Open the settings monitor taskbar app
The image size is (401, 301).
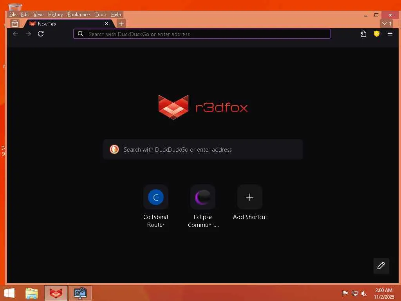[80, 293]
